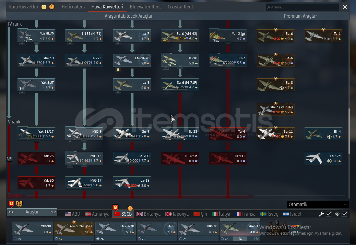Click the orange exclamation icon beside Kara Kuvvetleri
Screen dimensions: 356x245
(x=52, y=7)
